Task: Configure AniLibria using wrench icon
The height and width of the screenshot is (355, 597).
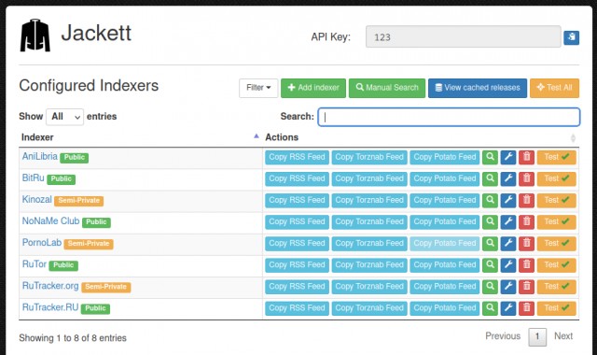Action: pos(508,157)
